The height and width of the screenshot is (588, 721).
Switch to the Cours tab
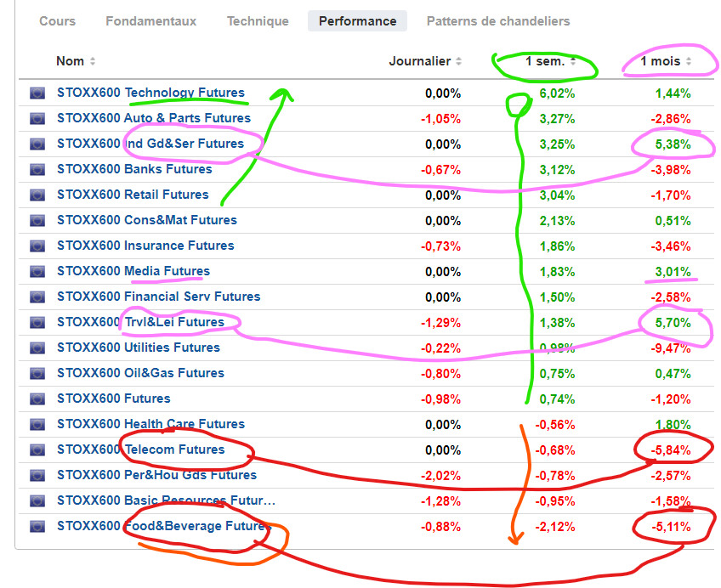tap(58, 21)
